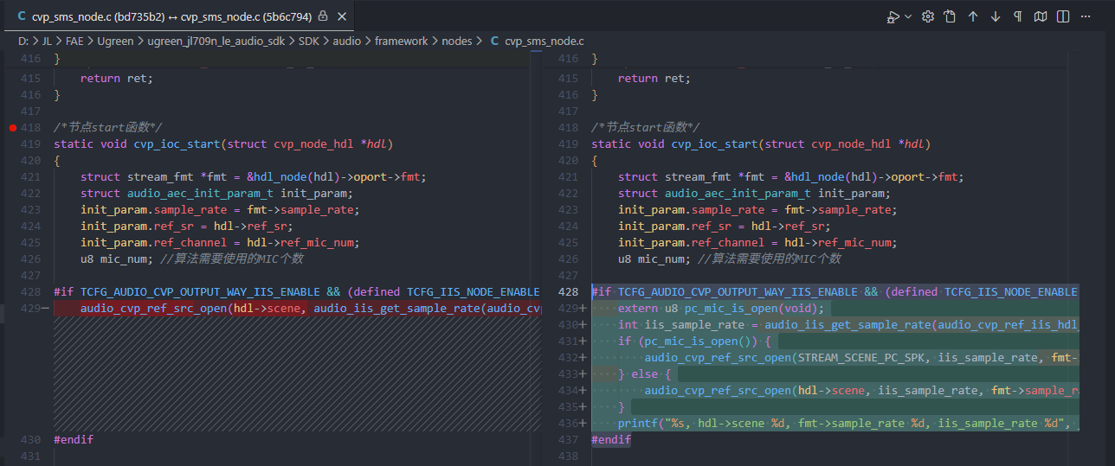
Task: Click right pane line number 428
Action: coord(568,292)
